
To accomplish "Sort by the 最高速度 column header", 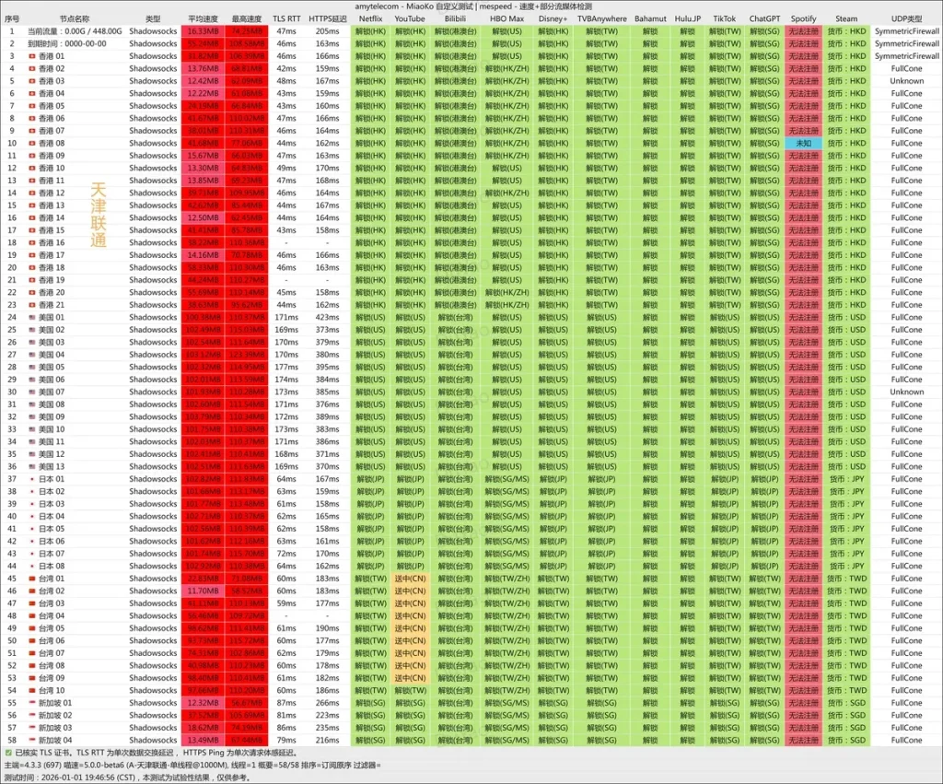I will (246, 18).
